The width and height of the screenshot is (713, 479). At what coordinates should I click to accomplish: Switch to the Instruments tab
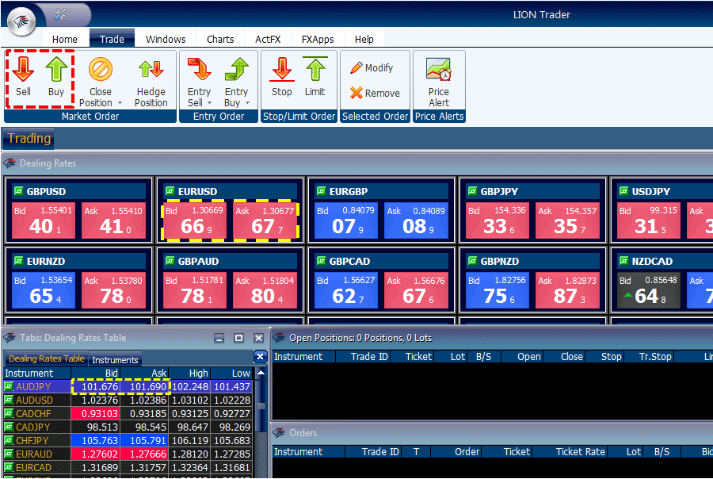click(115, 360)
